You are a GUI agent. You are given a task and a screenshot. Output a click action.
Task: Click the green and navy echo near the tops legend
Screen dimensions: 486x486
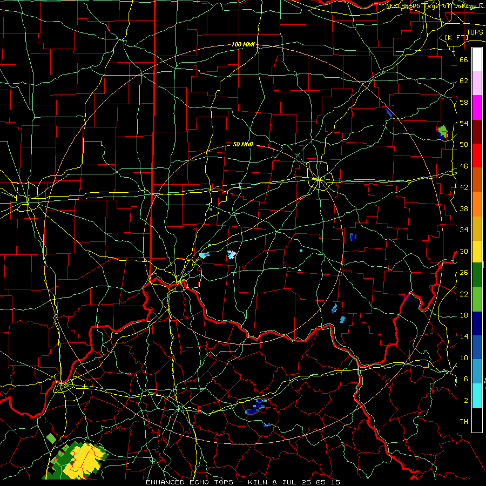point(443,133)
